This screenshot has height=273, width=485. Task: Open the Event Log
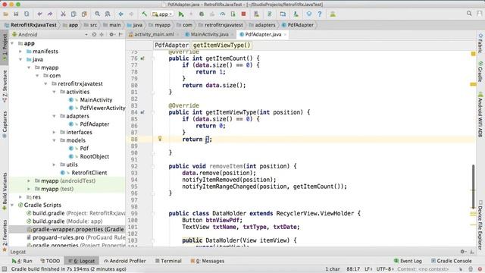pos(408,261)
